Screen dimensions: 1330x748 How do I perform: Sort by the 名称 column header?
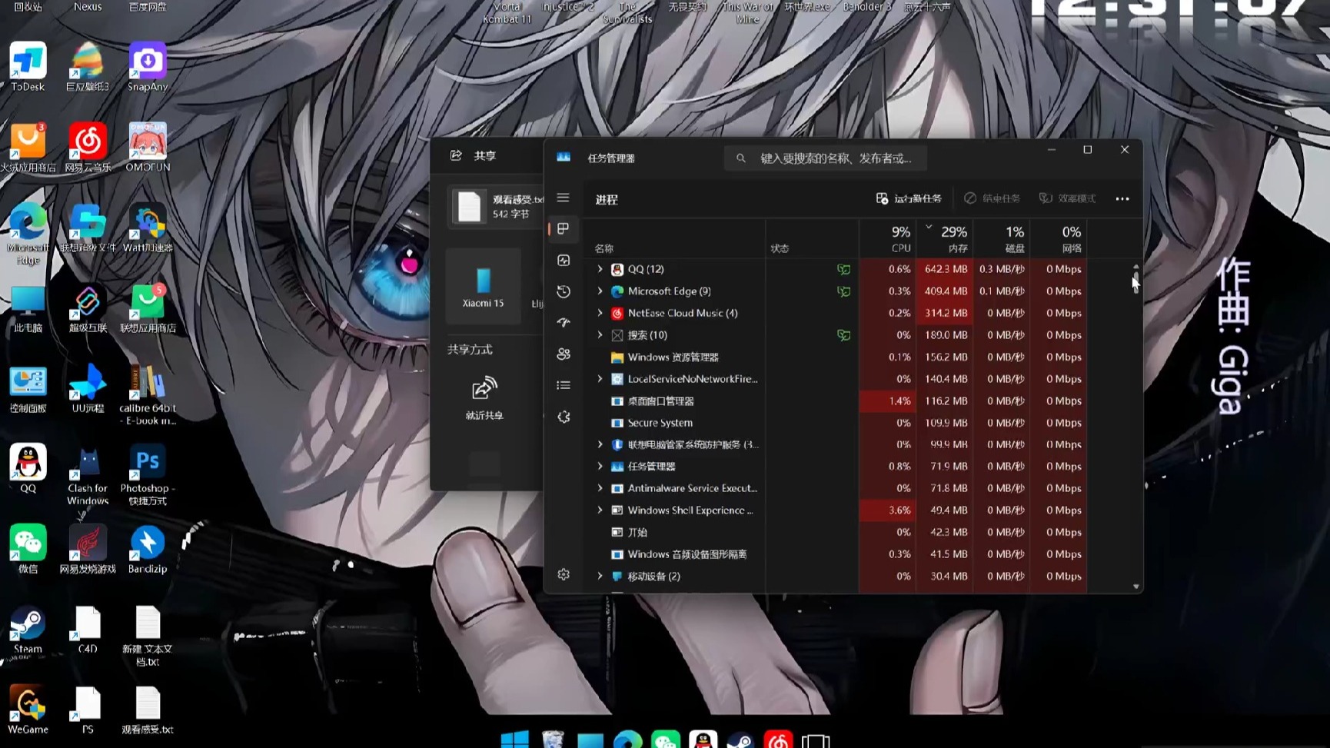677,239
